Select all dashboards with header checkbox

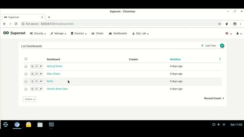pyautogui.click(x=26, y=59)
